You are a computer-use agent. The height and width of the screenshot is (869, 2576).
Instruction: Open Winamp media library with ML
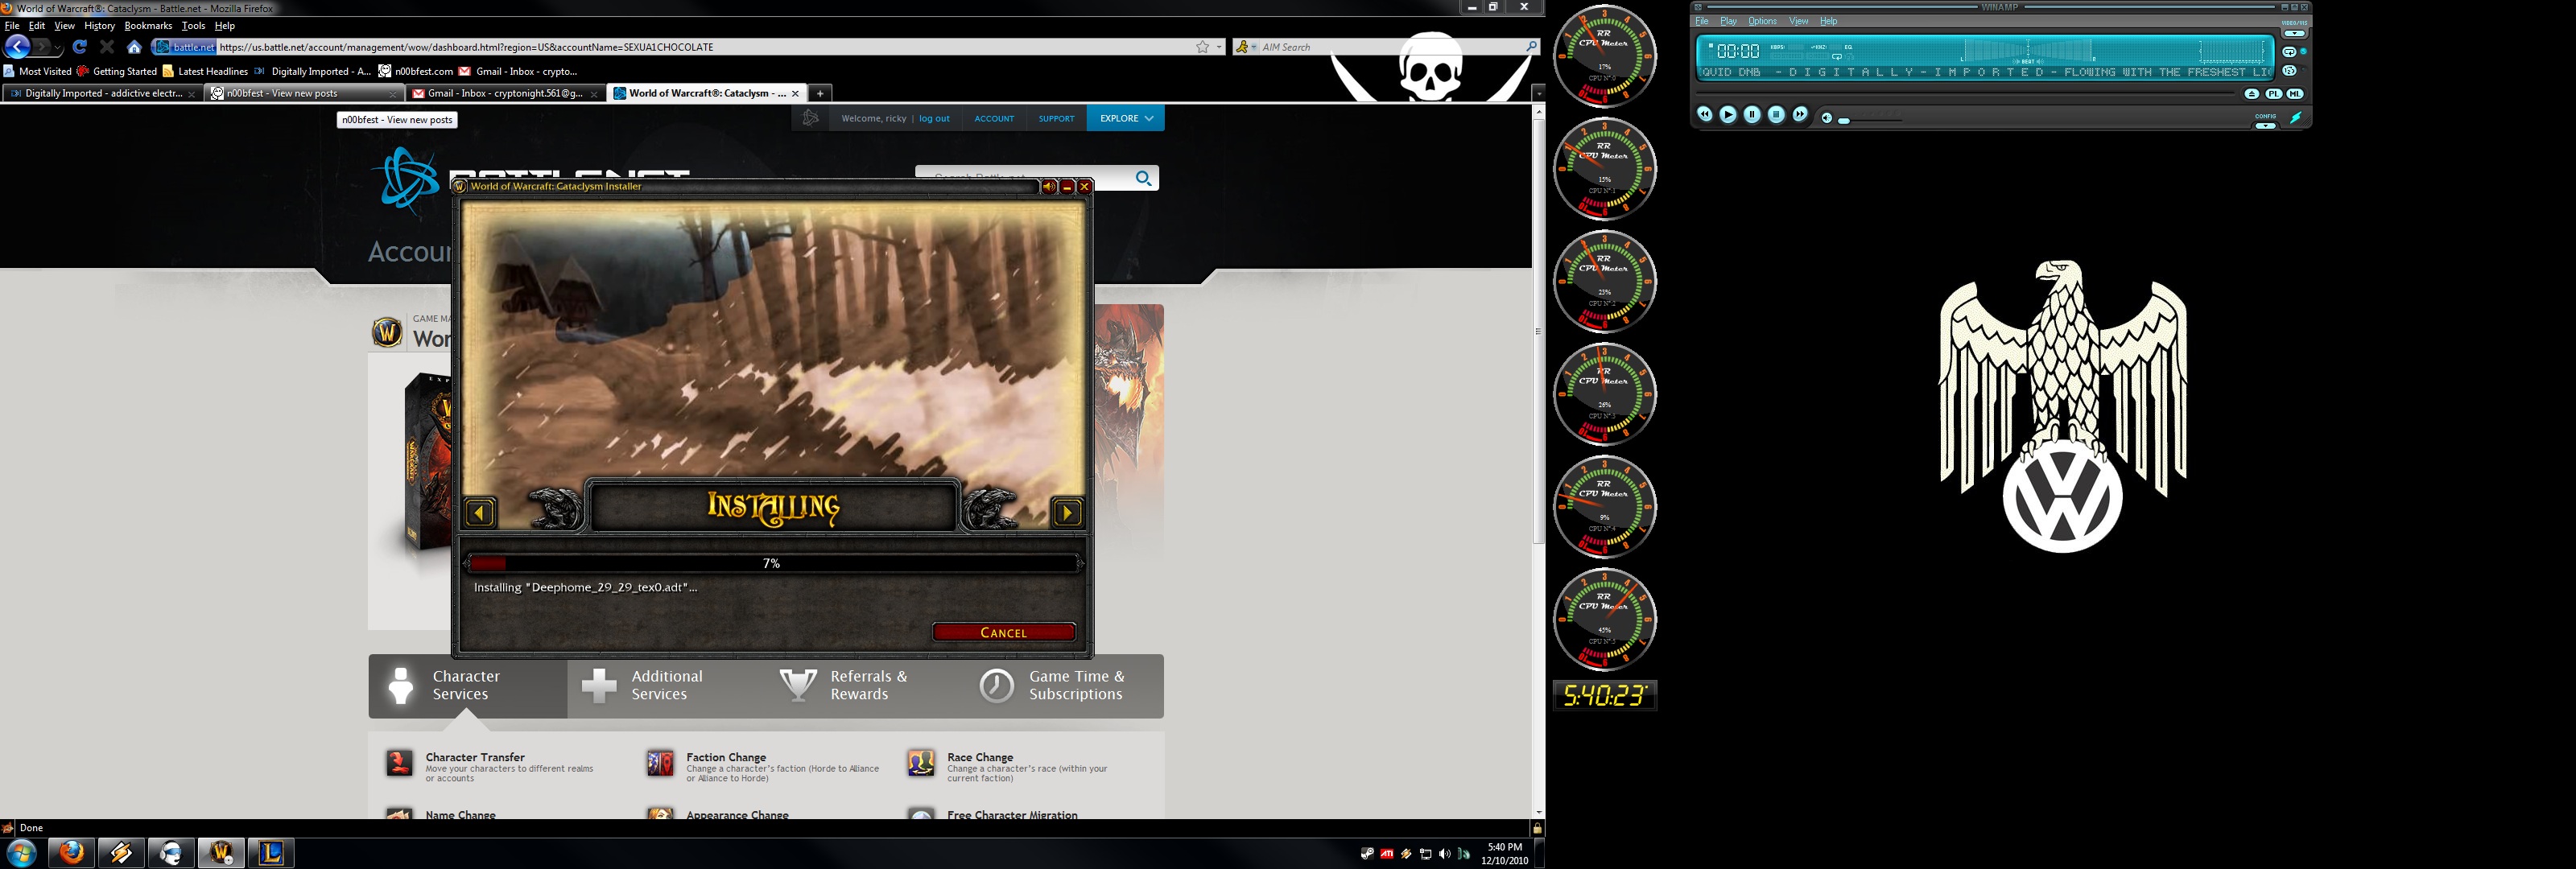tap(2295, 94)
